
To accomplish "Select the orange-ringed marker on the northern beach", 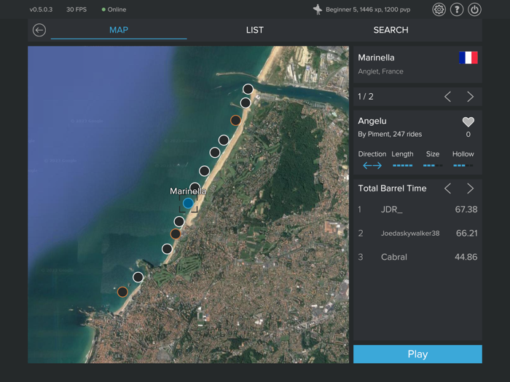I will 235,120.
